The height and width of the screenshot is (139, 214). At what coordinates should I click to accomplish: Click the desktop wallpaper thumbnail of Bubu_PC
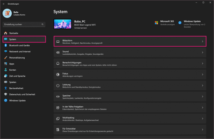[x=62, y=24]
